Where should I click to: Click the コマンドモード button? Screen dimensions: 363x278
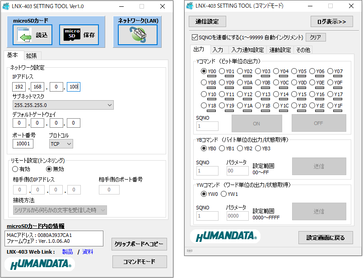coord(139,262)
